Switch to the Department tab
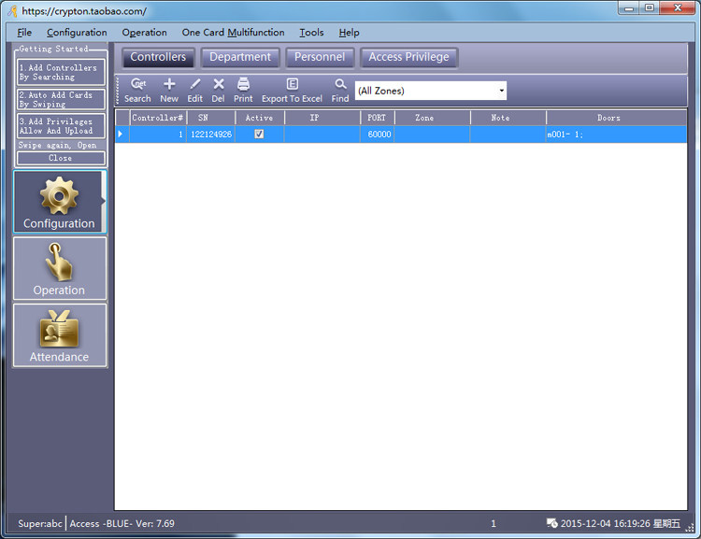 pyautogui.click(x=240, y=57)
